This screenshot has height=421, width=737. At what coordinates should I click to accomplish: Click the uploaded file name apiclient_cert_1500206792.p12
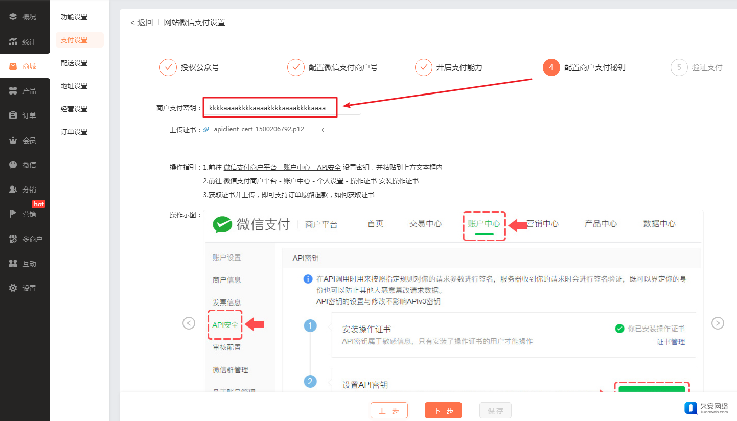259,129
